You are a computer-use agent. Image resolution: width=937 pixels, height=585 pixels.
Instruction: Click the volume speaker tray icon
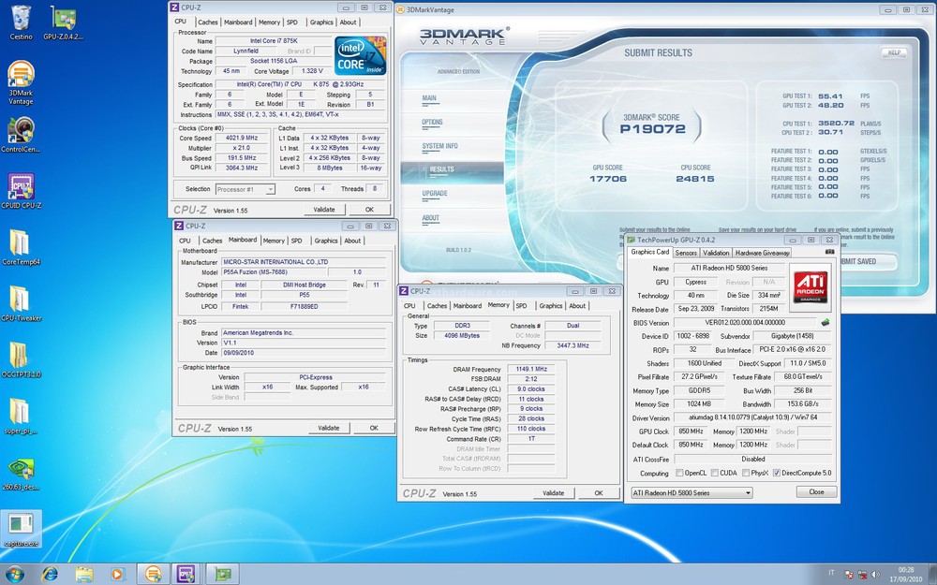coord(876,575)
